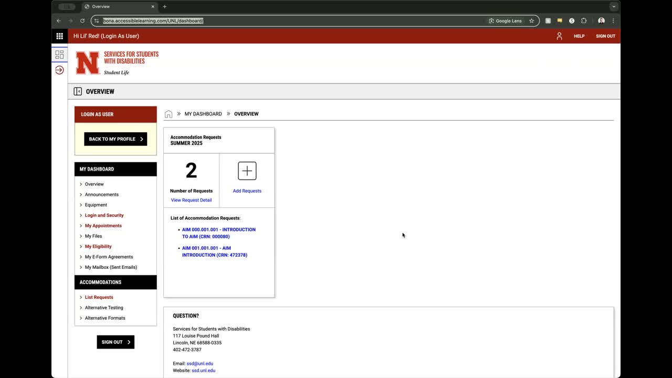Click the dashboard panel icon in left rail

coord(59,55)
